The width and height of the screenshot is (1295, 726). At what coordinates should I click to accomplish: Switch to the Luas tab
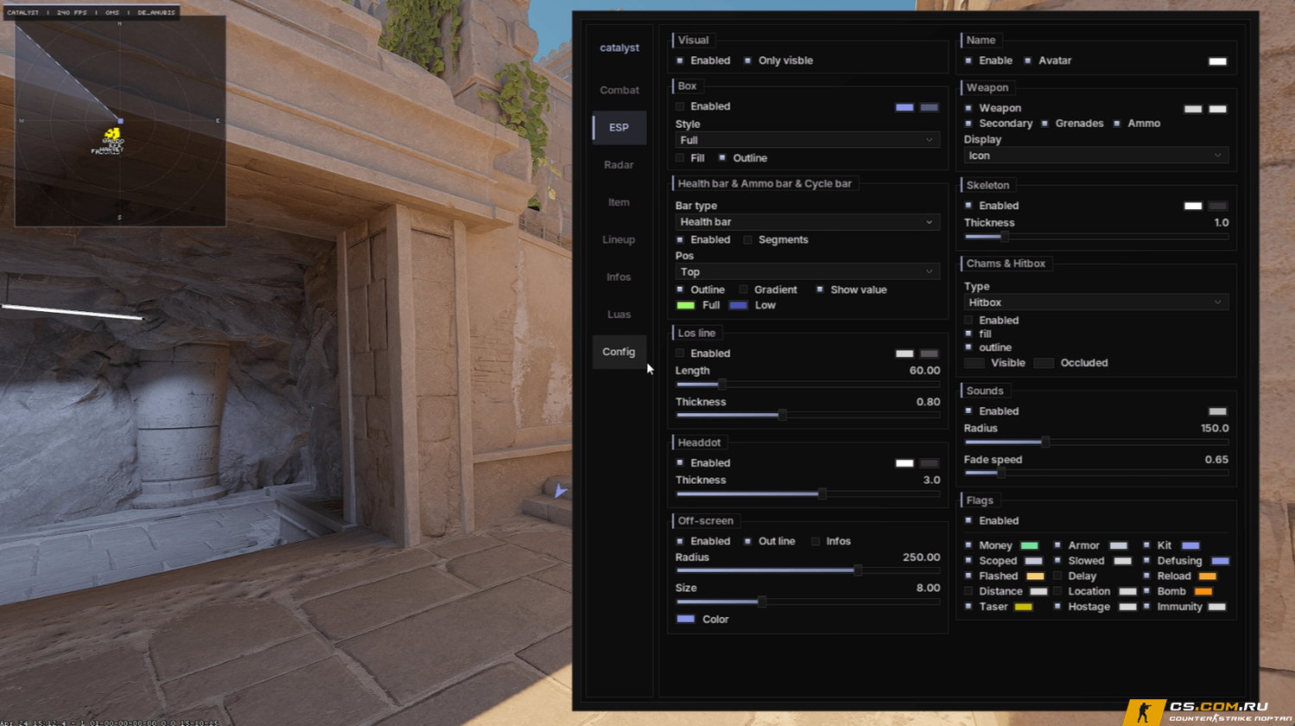(619, 315)
